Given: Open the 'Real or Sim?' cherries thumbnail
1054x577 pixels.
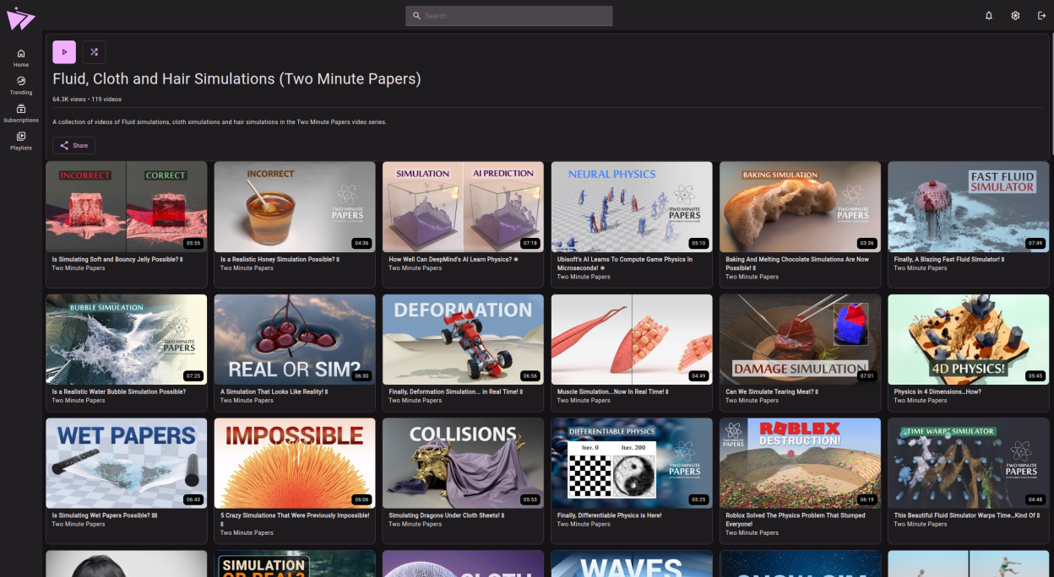Looking at the screenshot, I should click(x=295, y=339).
